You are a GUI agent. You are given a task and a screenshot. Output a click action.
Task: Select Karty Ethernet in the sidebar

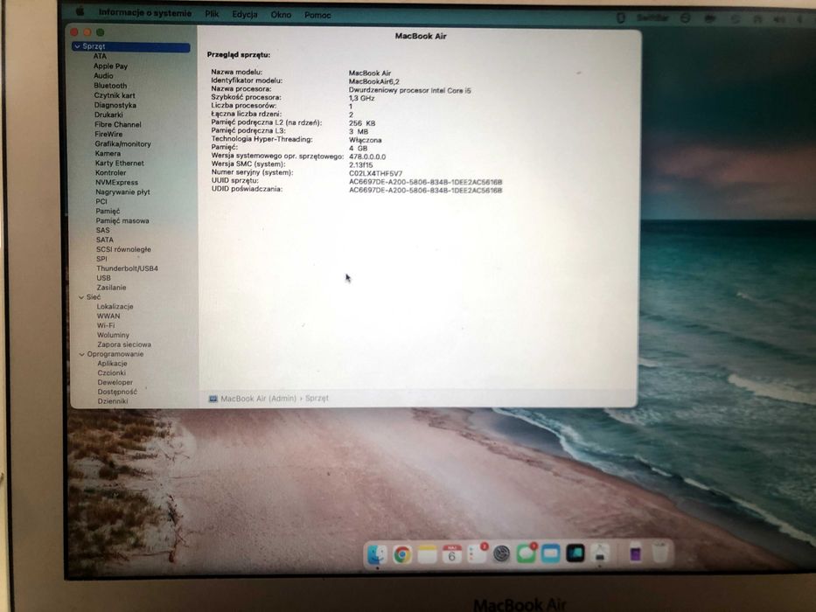click(119, 163)
